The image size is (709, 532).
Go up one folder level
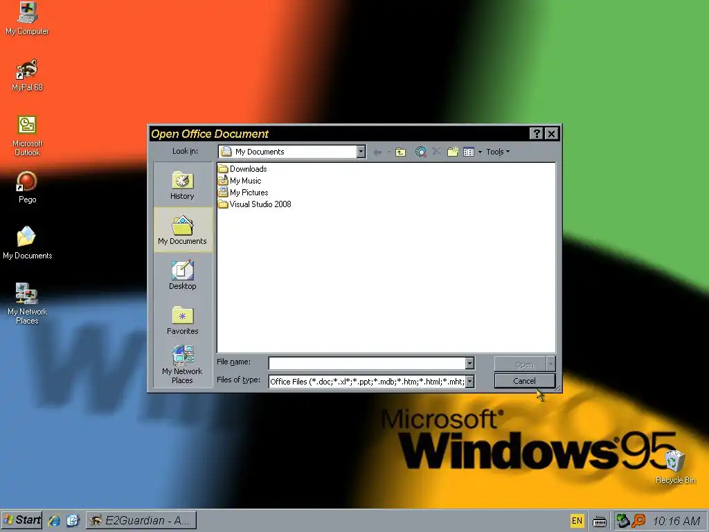pyautogui.click(x=400, y=152)
